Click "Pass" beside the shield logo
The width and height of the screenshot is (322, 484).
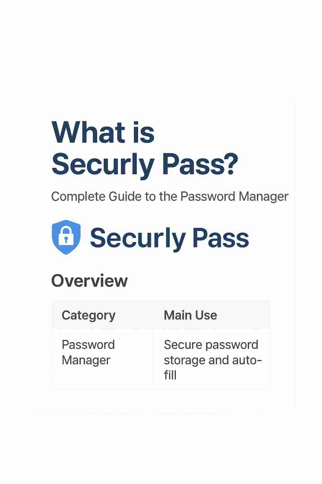pos(220,238)
